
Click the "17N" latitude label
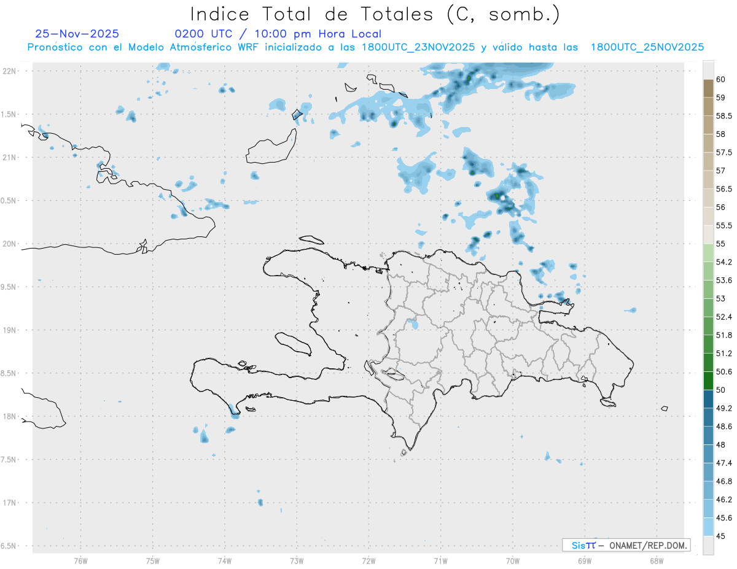10,503
